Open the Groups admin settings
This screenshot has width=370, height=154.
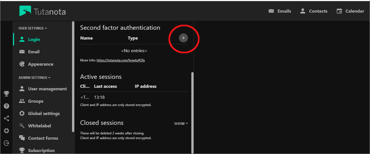coord(35,101)
